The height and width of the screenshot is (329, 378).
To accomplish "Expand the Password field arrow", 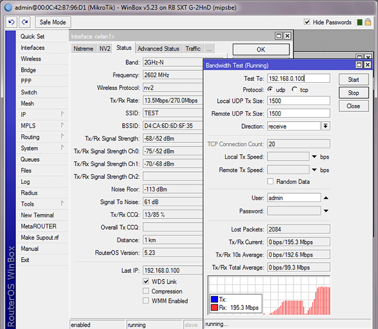I will tap(326, 211).
